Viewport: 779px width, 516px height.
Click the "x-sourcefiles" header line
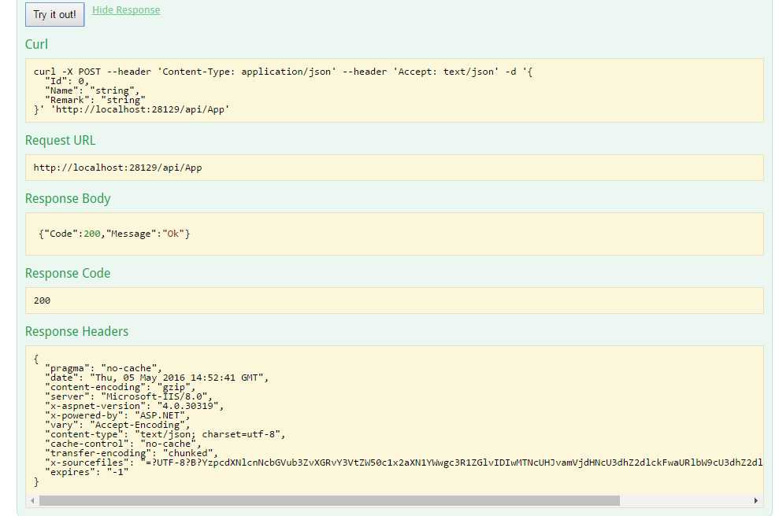coord(403,463)
